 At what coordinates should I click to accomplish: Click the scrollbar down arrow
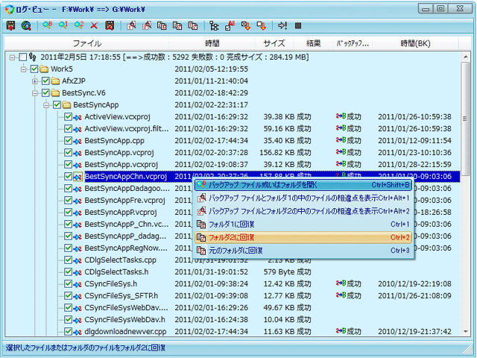(465, 331)
